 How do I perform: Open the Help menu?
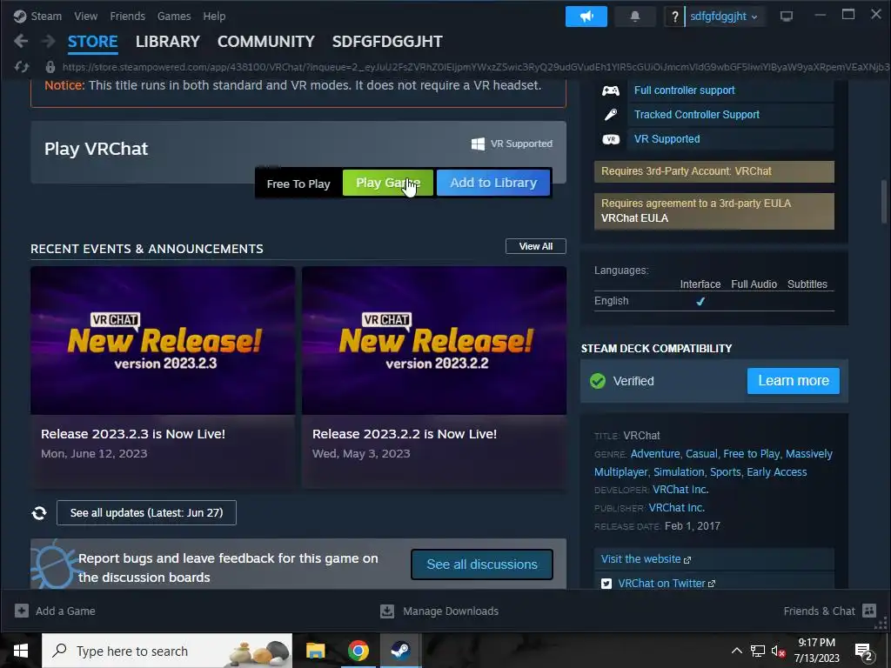tap(214, 16)
